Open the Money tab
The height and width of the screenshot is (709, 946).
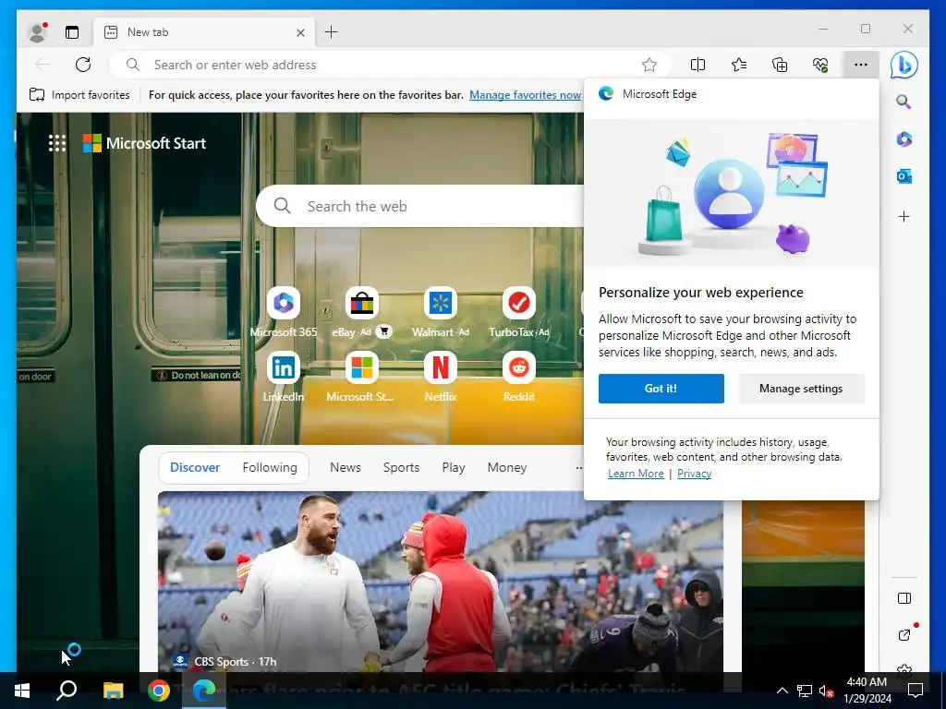pos(507,467)
